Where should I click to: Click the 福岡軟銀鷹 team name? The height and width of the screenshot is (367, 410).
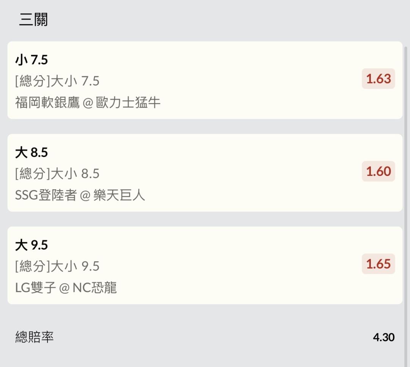pyautogui.click(x=47, y=102)
